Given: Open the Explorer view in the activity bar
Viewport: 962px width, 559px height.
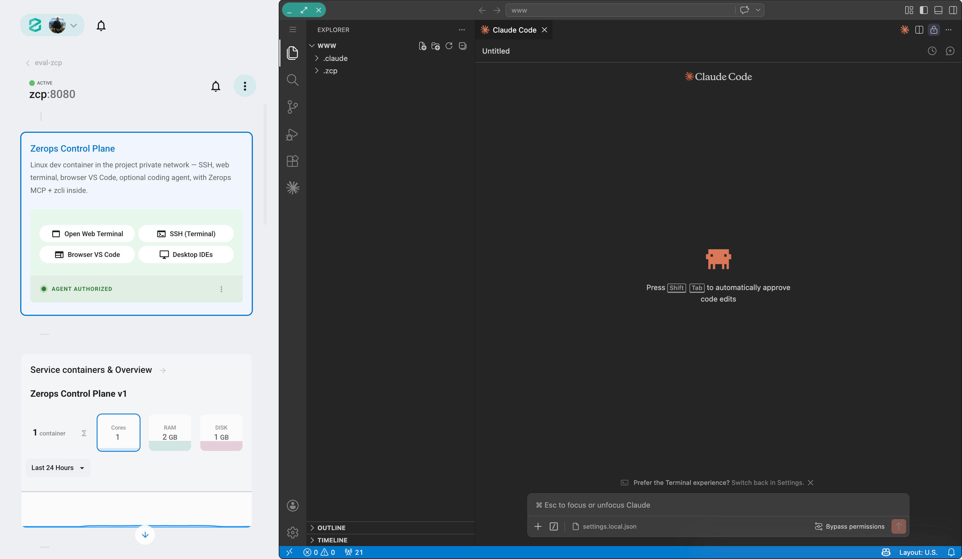Looking at the screenshot, I should coord(292,53).
